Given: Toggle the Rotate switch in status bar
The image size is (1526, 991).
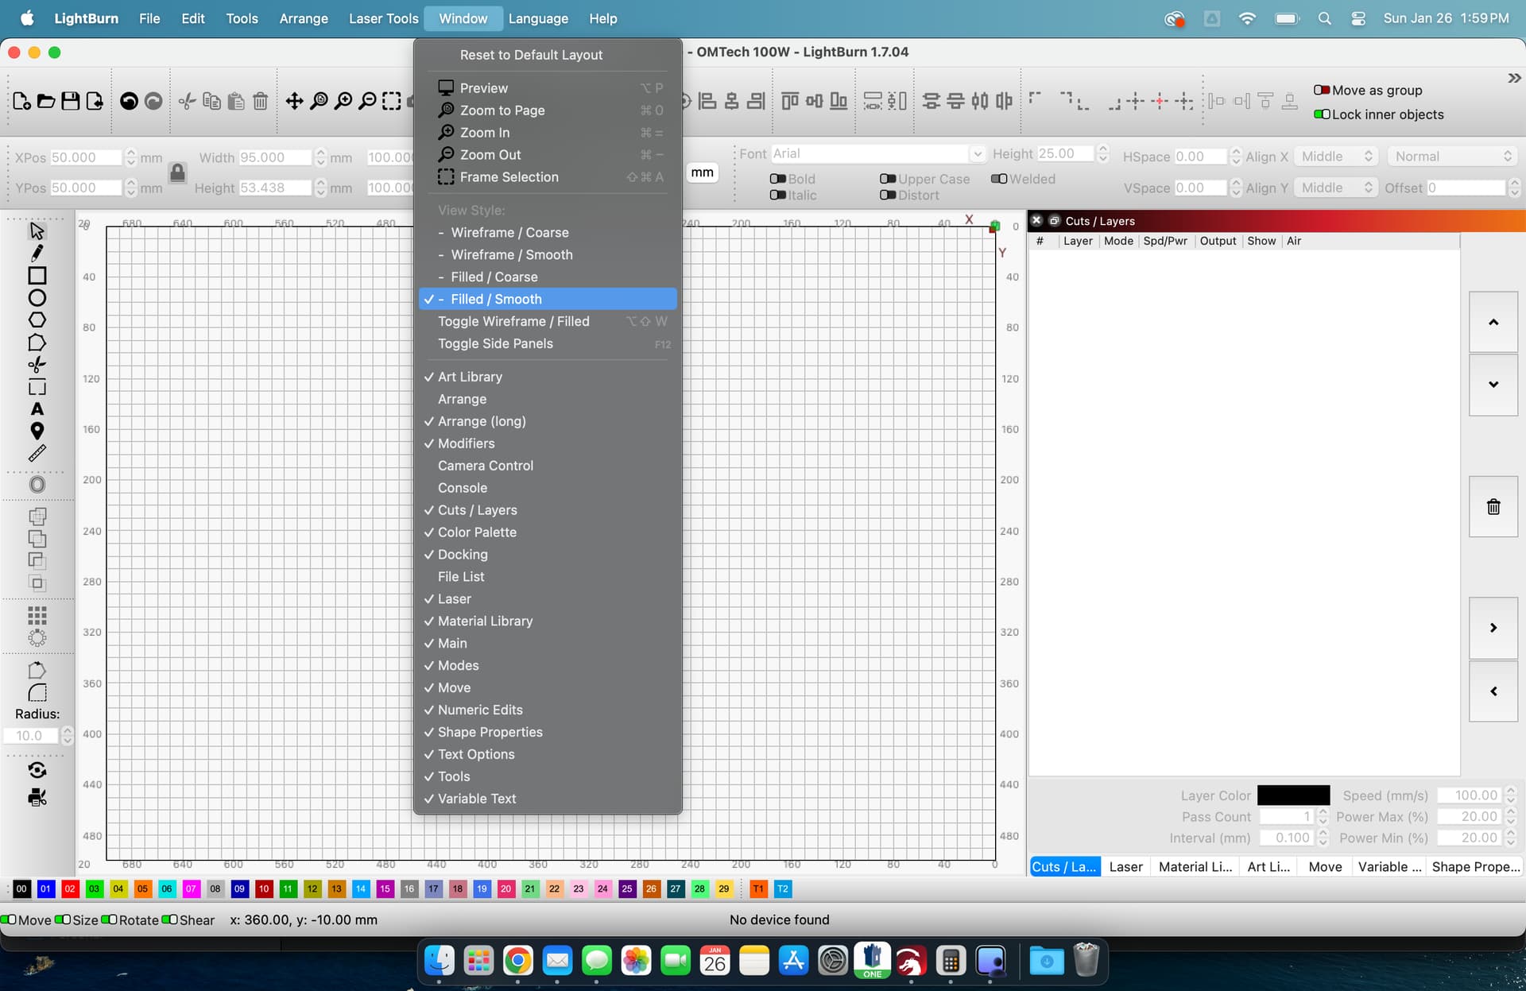Looking at the screenshot, I should point(110,919).
